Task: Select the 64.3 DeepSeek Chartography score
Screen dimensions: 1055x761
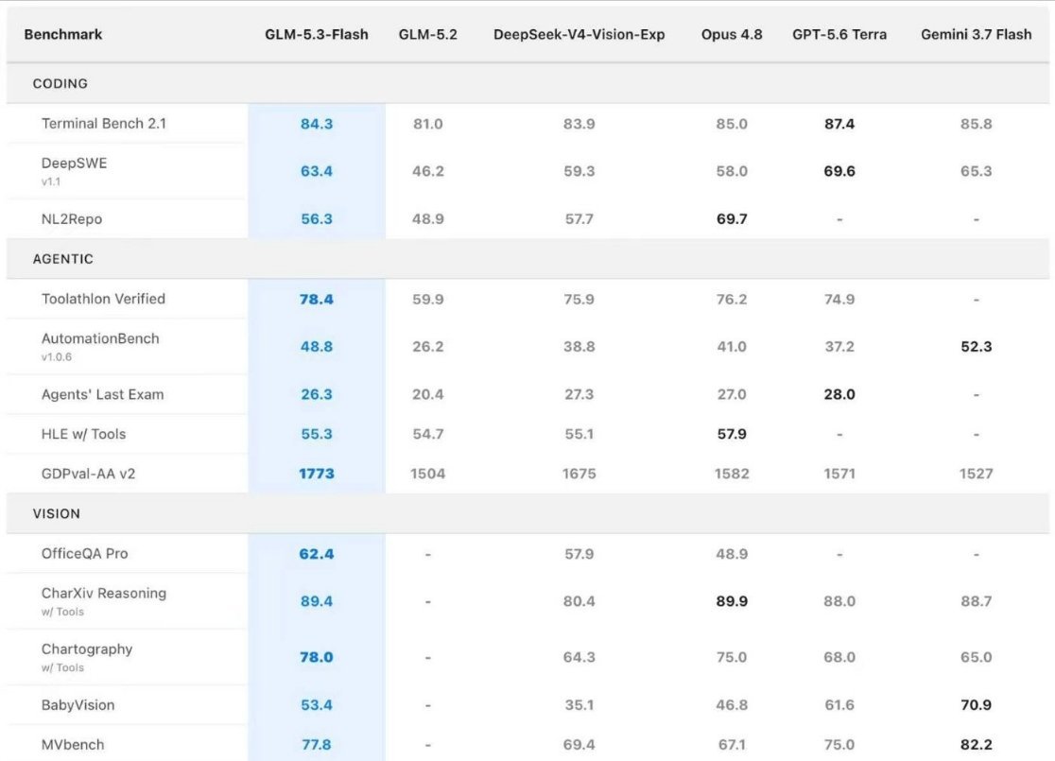Action: click(x=579, y=657)
